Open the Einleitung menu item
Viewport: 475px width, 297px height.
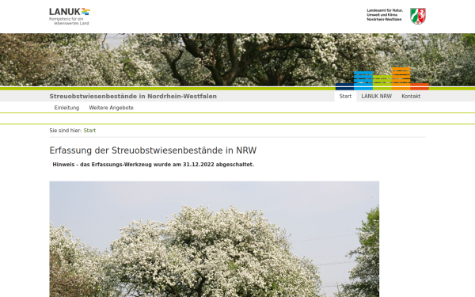66,108
